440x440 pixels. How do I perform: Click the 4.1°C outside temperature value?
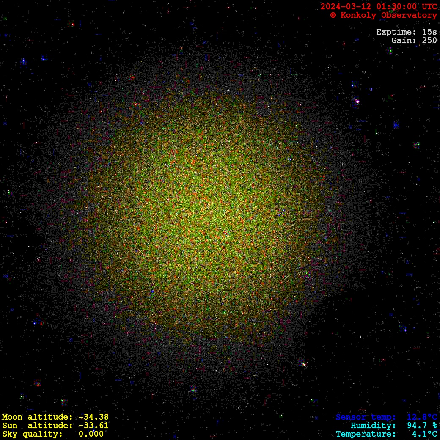pyautogui.click(x=424, y=434)
